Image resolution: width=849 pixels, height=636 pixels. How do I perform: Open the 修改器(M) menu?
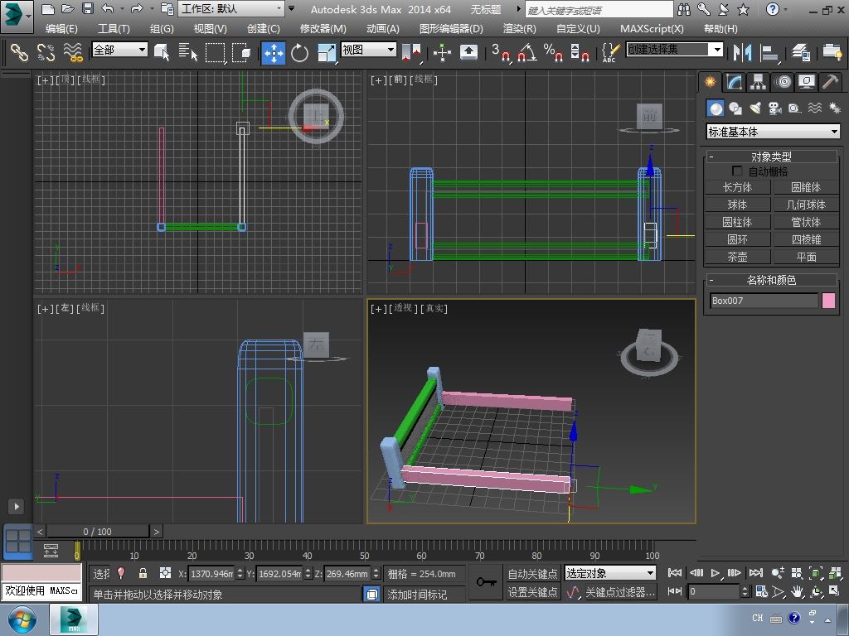[x=323, y=28]
